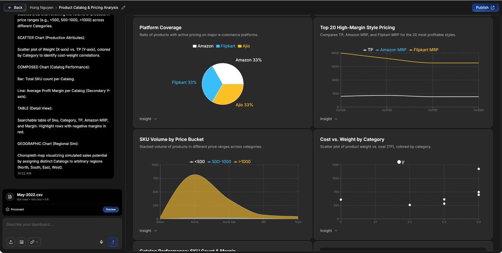This screenshot has height=253, width=502.
Task: Click the pencil icon to rename the dashboard
Action: [x=123, y=8]
